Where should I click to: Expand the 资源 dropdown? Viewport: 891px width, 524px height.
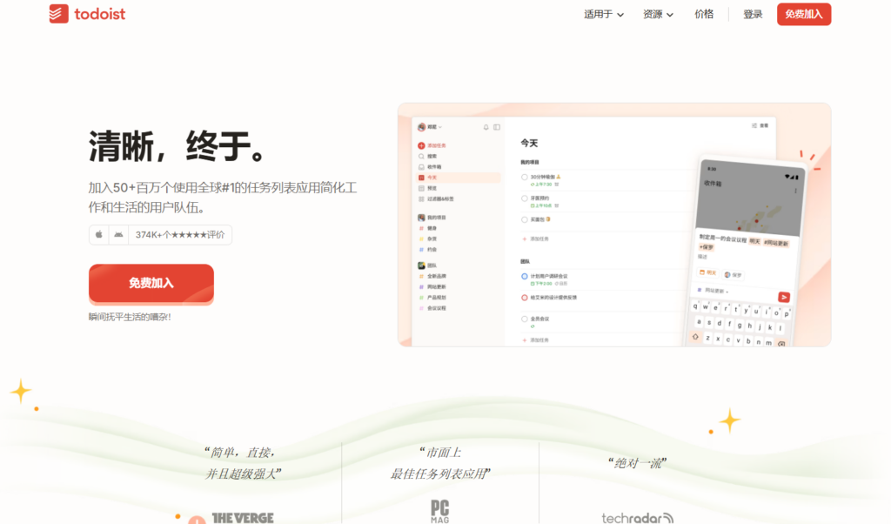click(x=657, y=14)
